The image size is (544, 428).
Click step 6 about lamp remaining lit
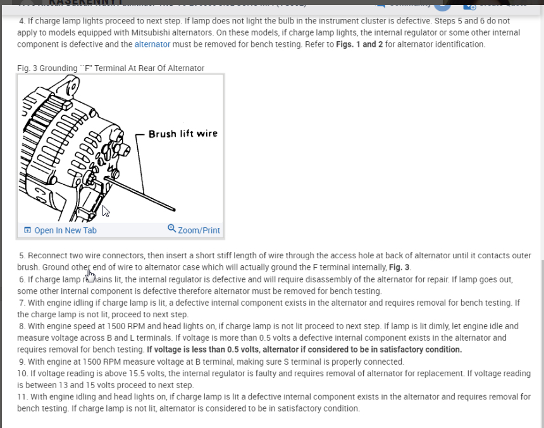[x=266, y=286]
